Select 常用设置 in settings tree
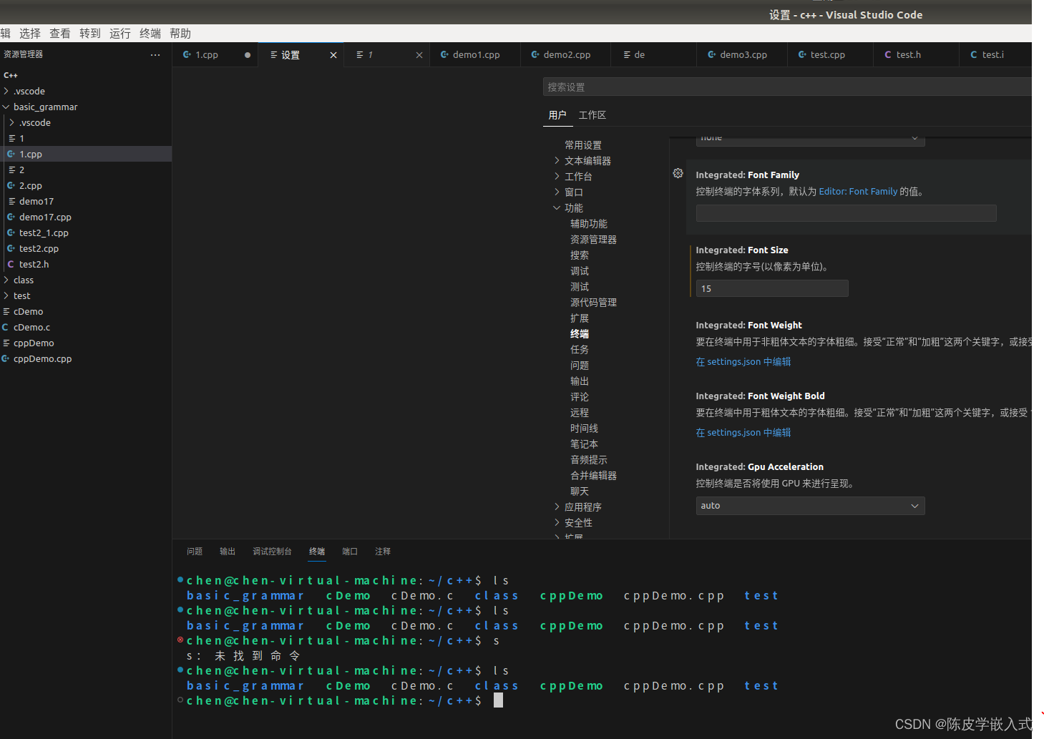 [x=583, y=145]
